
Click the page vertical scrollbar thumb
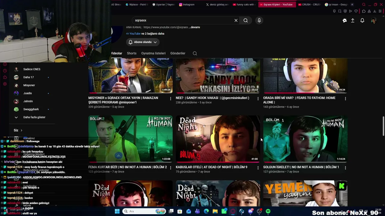(383, 126)
